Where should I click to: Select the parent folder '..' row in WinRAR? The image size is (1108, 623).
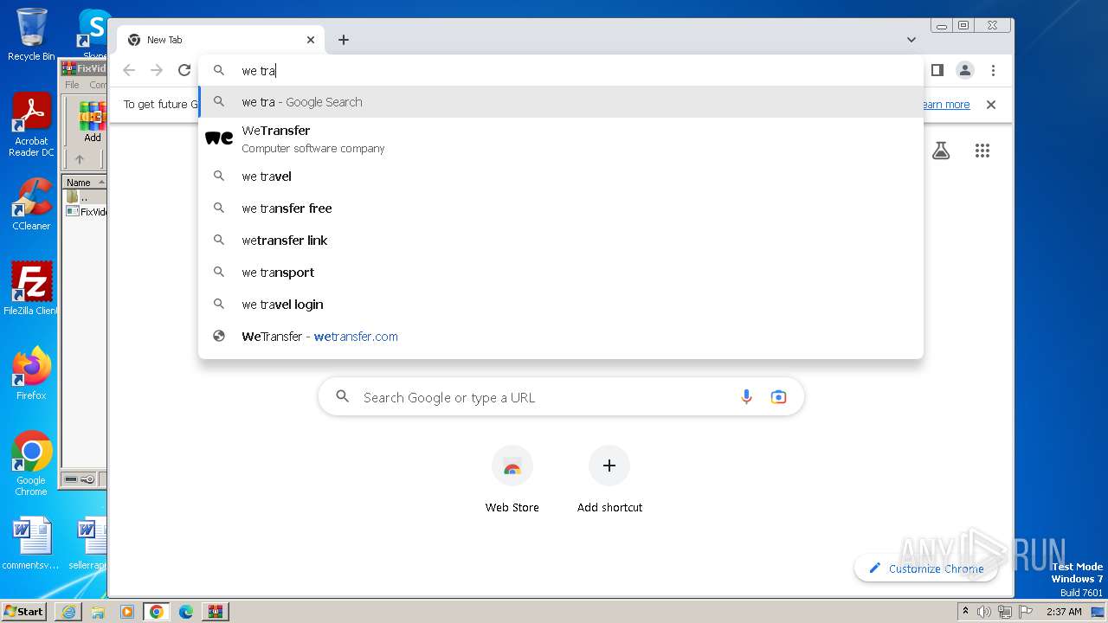click(85, 197)
